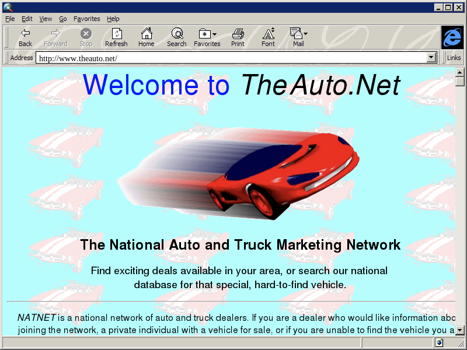Screen dimensions: 467x350
Task: Click the Internet Explorer logo throbber
Action: (451, 37)
